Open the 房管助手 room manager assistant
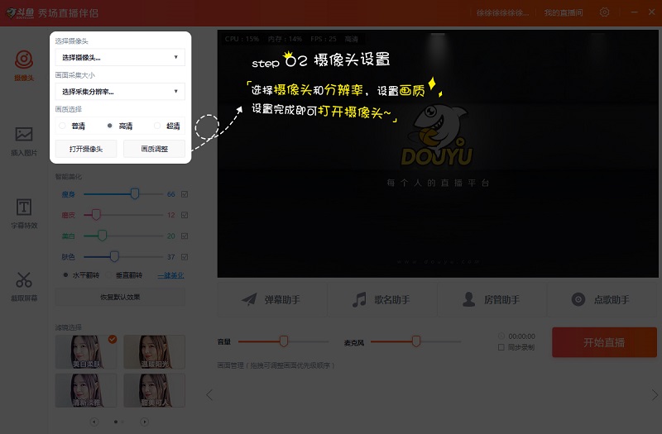Image resolution: width=662 pixels, height=434 pixels. (492, 299)
